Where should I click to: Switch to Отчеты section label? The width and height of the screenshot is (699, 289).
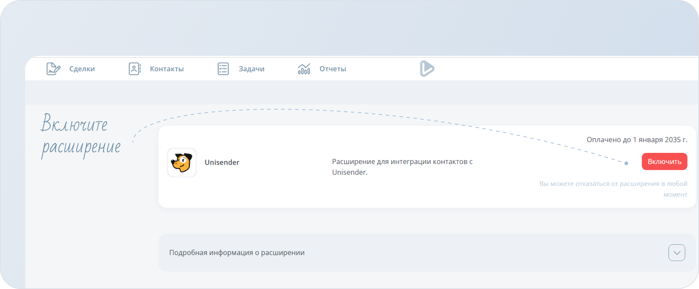332,69
